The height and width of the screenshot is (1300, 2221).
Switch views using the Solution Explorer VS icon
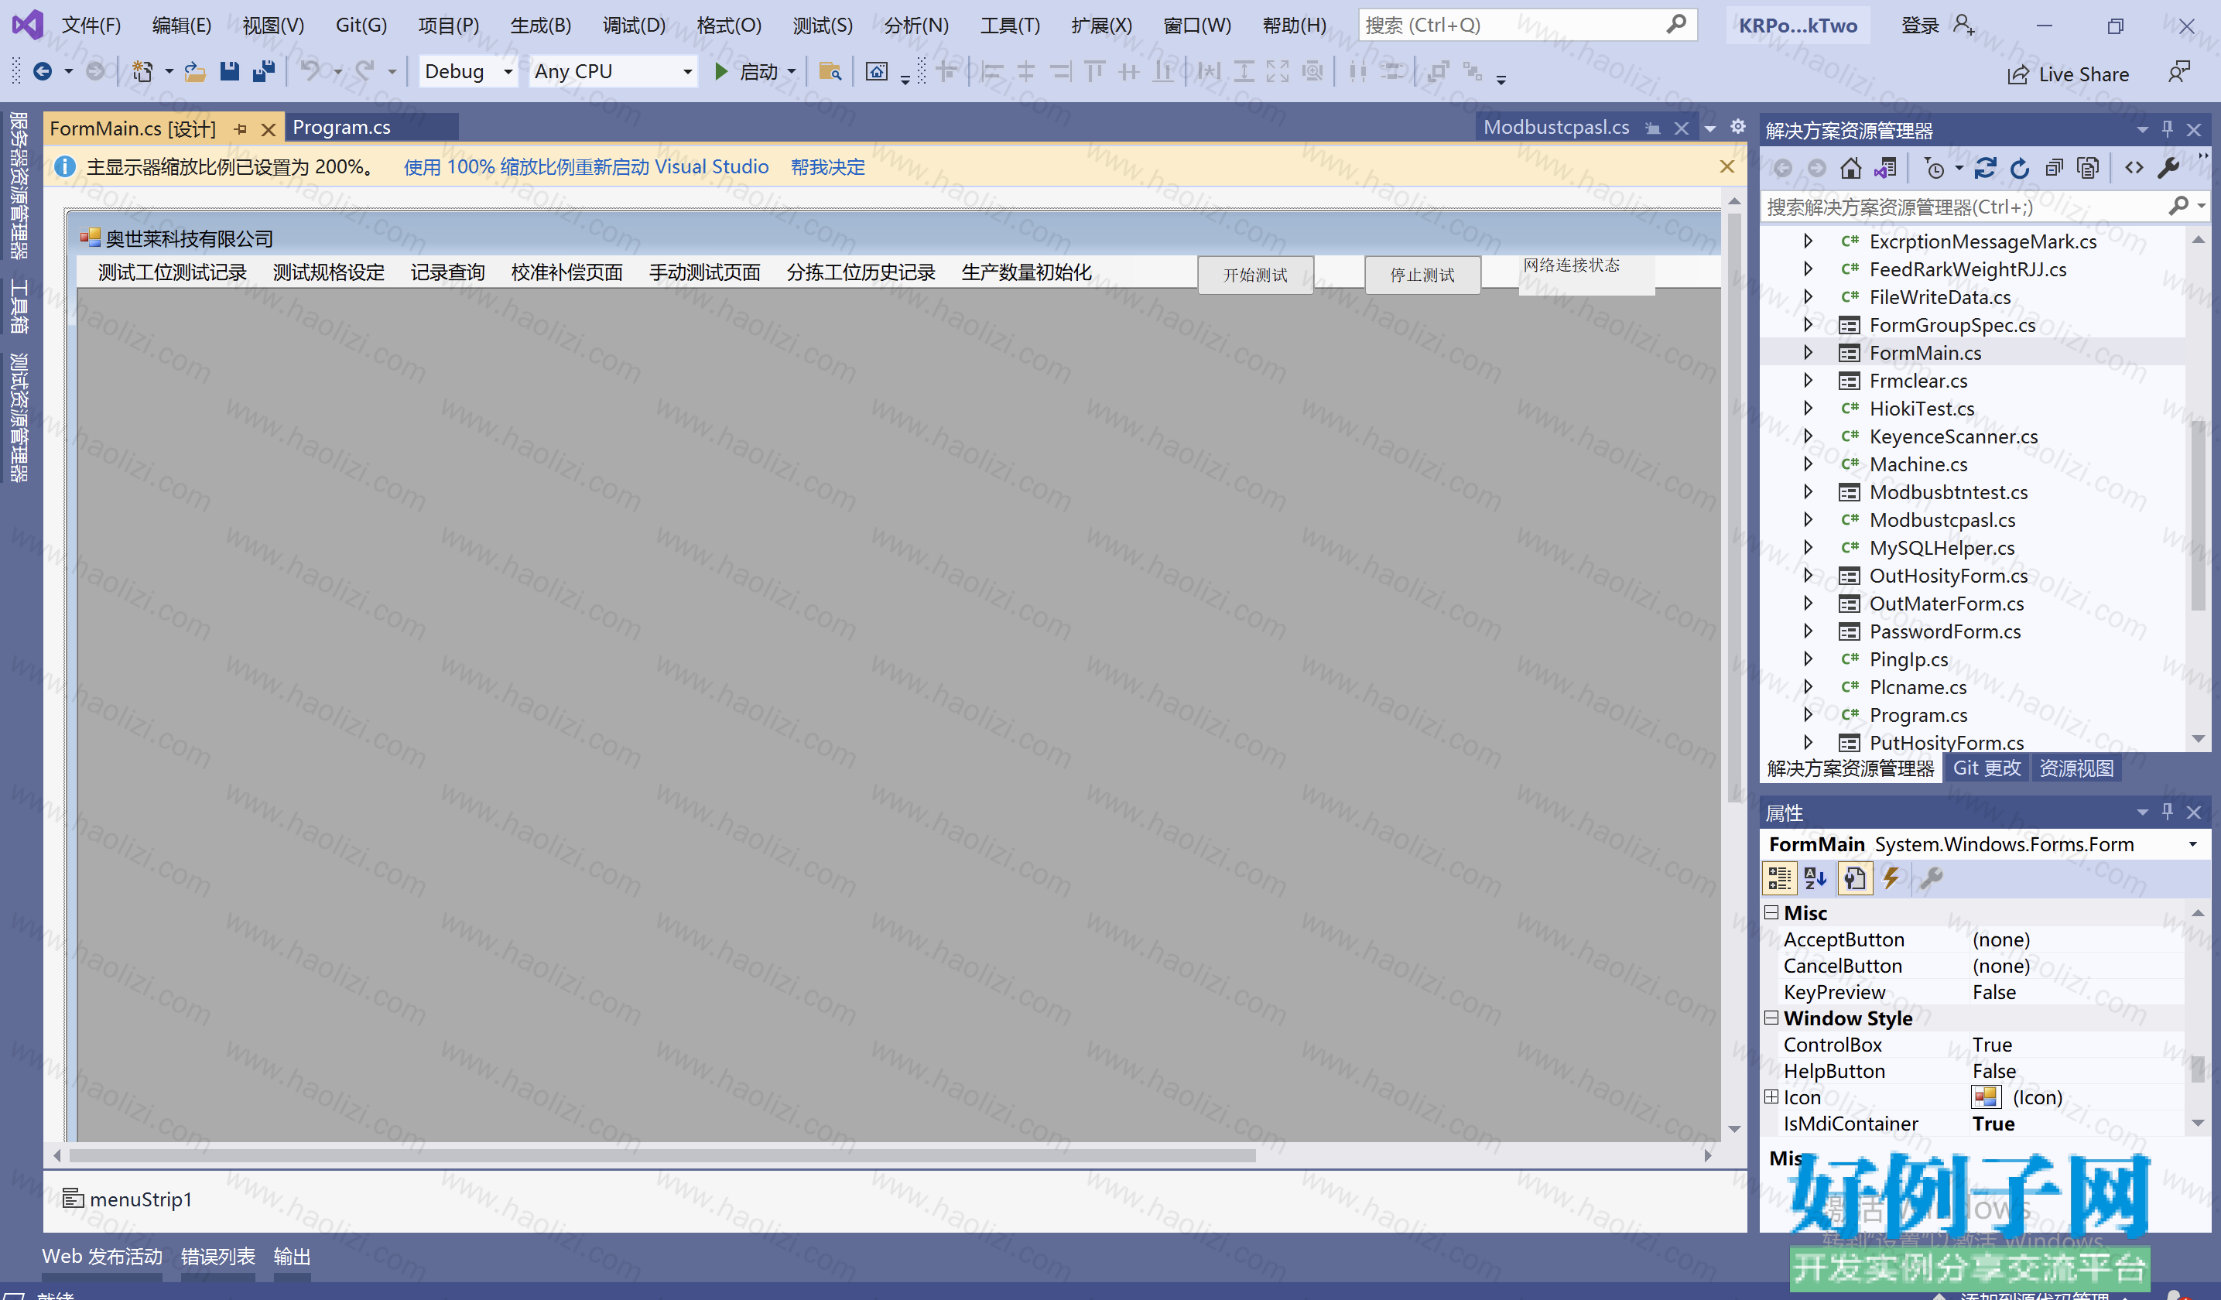[1885, 167]
